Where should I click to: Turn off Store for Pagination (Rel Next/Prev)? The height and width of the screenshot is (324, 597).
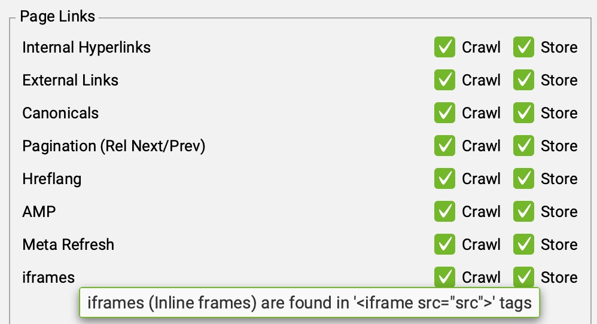tap(523, 146)
